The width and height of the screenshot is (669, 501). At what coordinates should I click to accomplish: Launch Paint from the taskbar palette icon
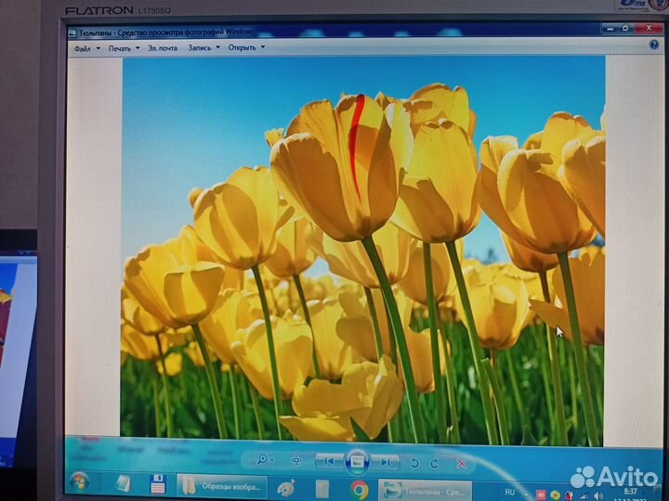286,488
